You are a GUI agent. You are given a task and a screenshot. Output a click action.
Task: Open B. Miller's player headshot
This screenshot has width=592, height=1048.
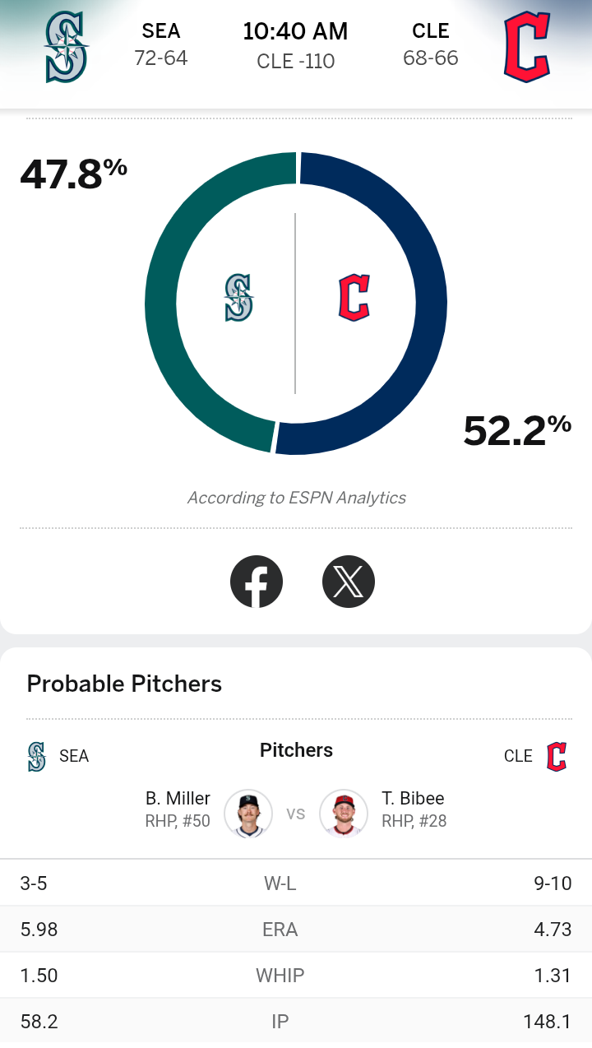pos(248,813)
